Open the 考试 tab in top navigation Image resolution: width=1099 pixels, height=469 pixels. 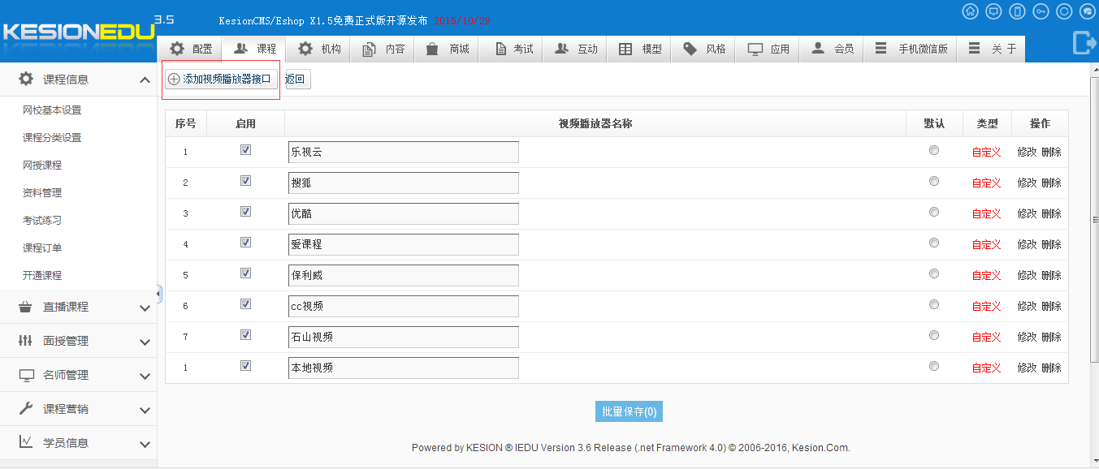pyautogui.click(x=514, y=49)
